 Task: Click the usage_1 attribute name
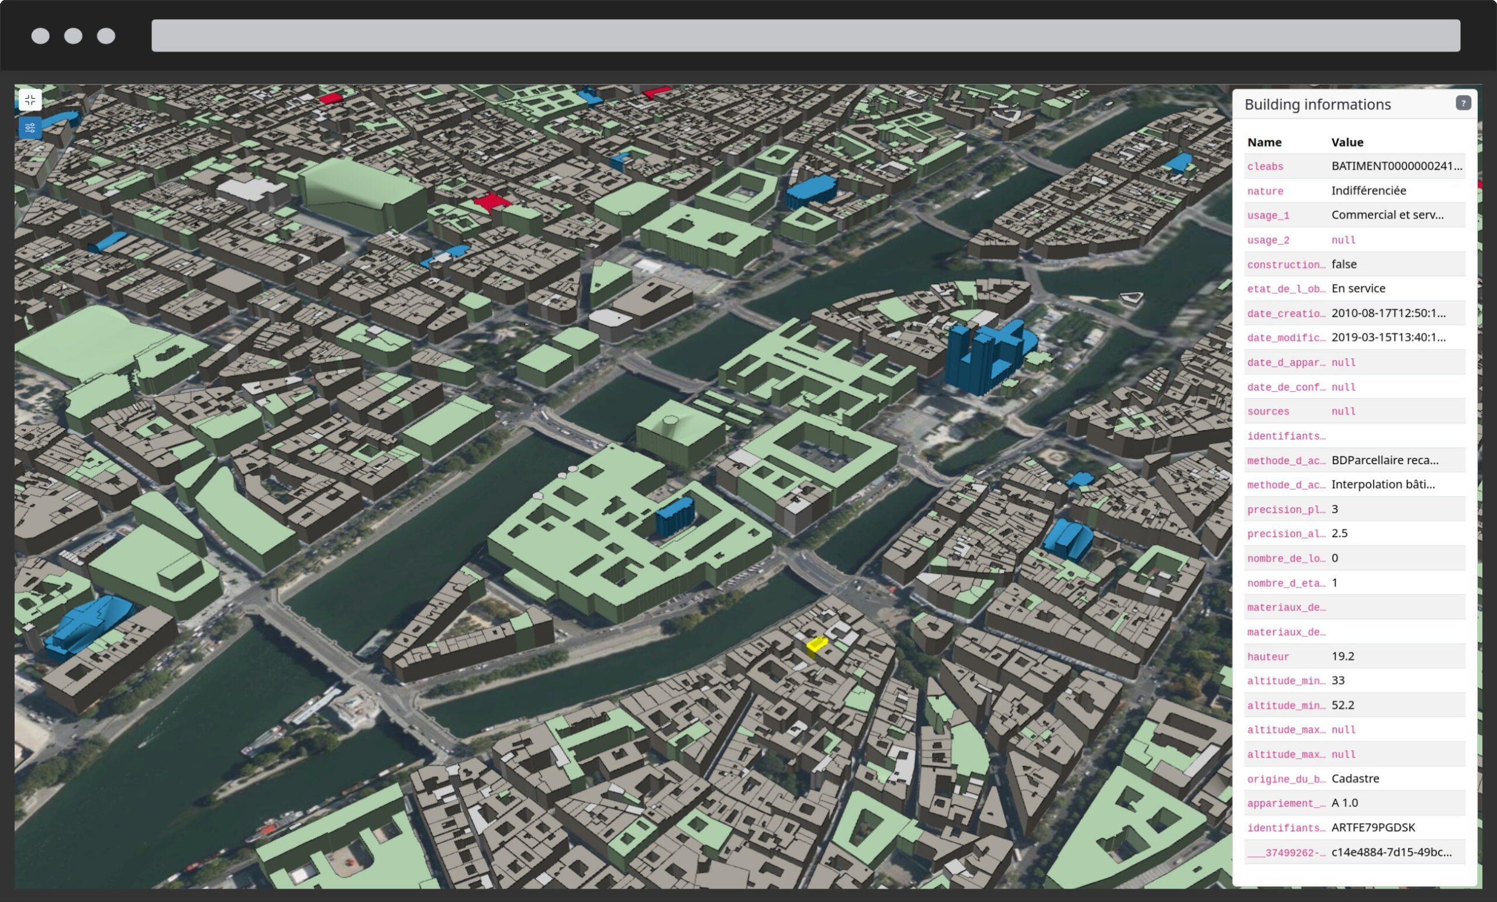[1268, 215]
